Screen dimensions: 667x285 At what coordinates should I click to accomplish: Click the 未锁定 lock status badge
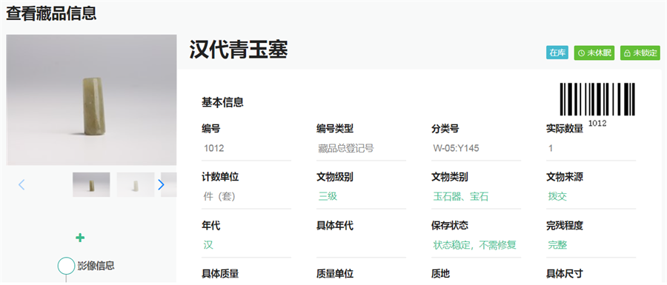click(640, 53)
